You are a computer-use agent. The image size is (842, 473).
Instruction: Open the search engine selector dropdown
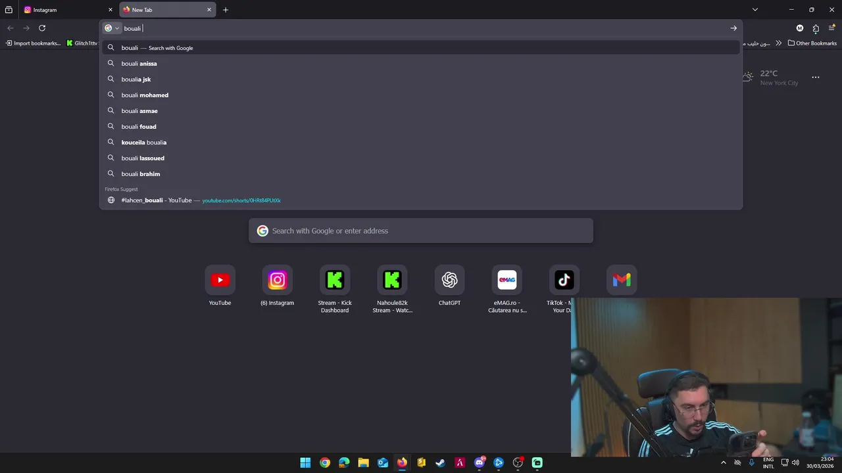112,28
